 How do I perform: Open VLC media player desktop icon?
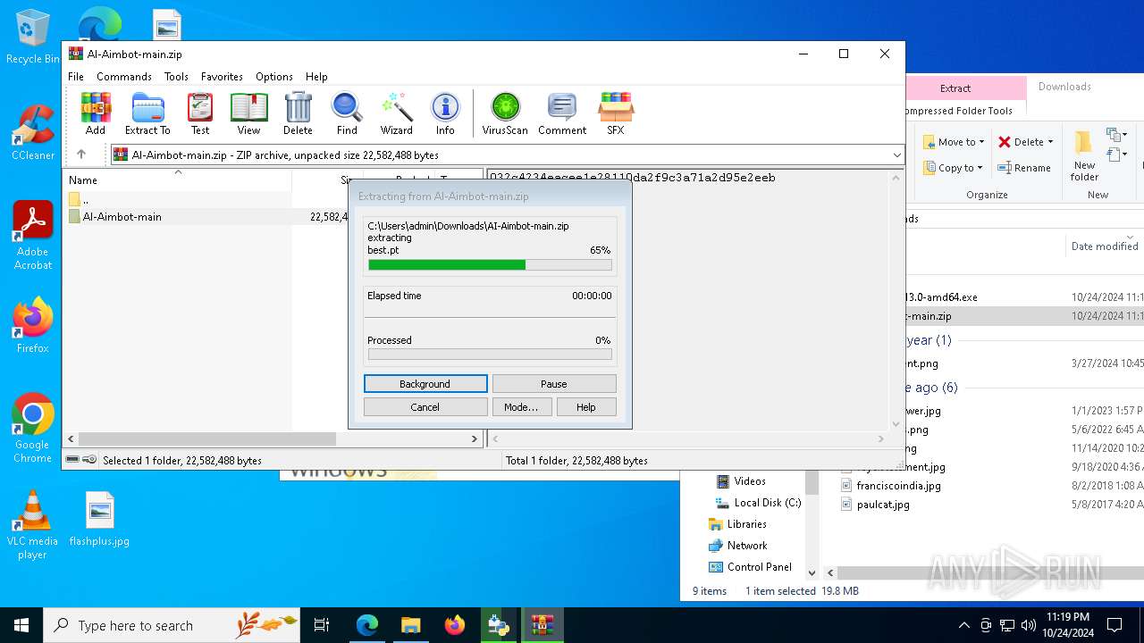tap(33, 524)
